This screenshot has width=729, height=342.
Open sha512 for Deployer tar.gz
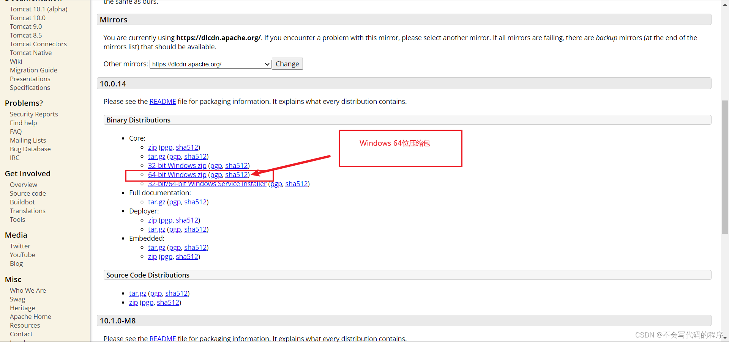(x=196, y=229)
